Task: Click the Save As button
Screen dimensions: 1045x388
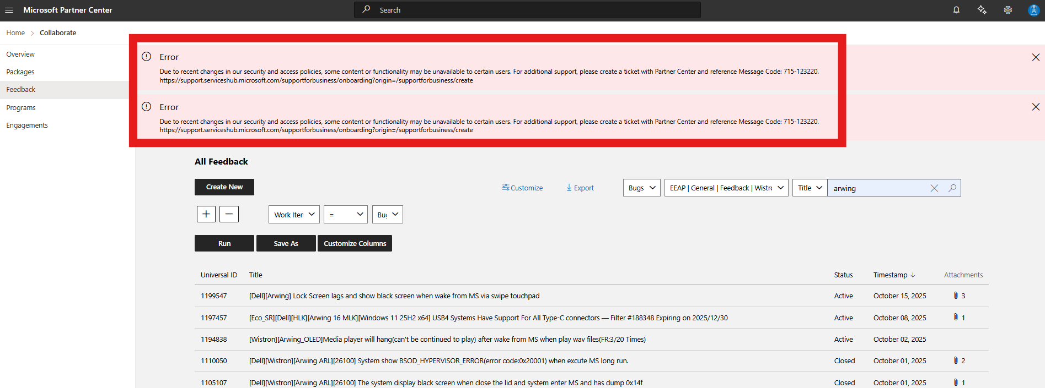Action: point(286,243)
